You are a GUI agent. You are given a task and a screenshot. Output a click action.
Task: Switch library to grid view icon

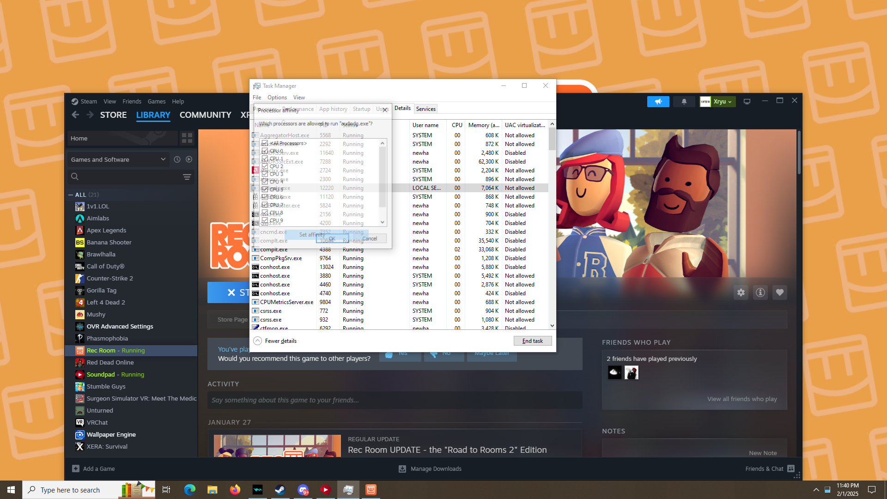tap(187, 138)
